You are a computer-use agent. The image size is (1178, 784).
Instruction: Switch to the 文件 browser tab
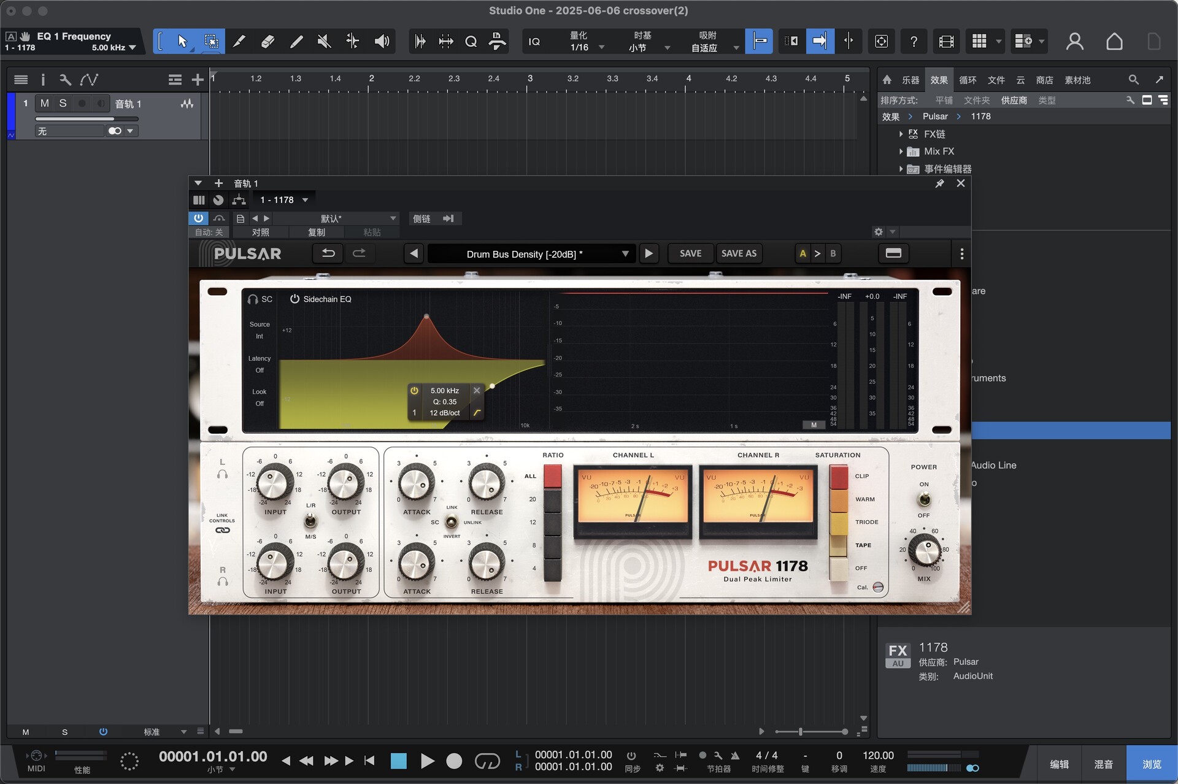[x=996, y=80]
